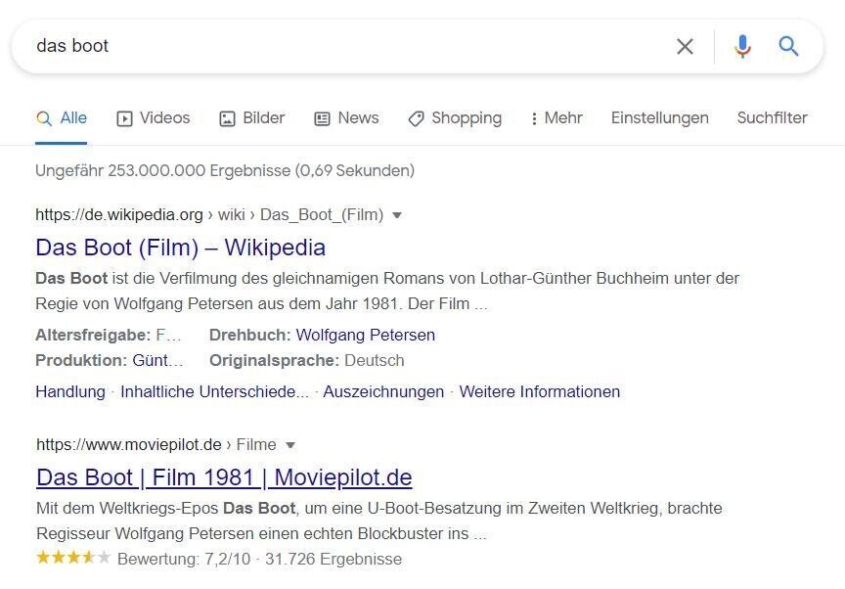Open the Suchfilter tools

773,118
